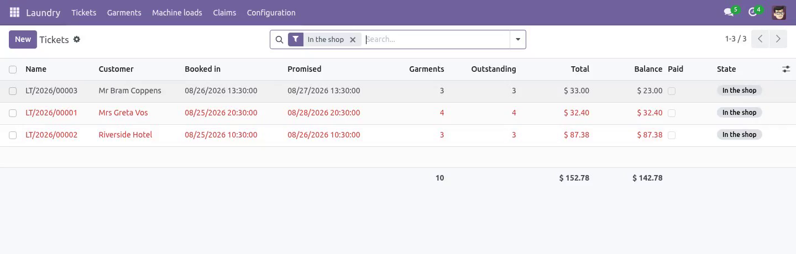Click the user avatar in top bar
This screenshot has height=254, width=796.
pyautogui.click(x=779, y=12)
